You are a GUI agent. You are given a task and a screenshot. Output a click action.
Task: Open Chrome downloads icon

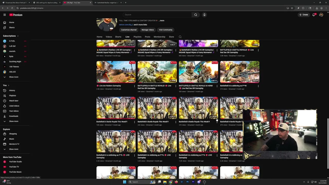317,8
